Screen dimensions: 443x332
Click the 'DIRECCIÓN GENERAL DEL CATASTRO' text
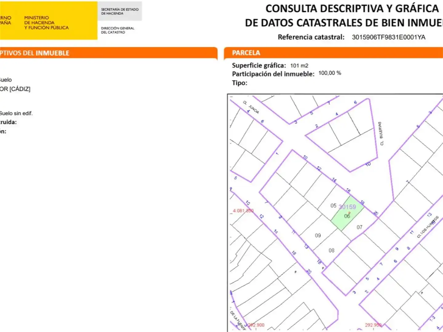118,30
